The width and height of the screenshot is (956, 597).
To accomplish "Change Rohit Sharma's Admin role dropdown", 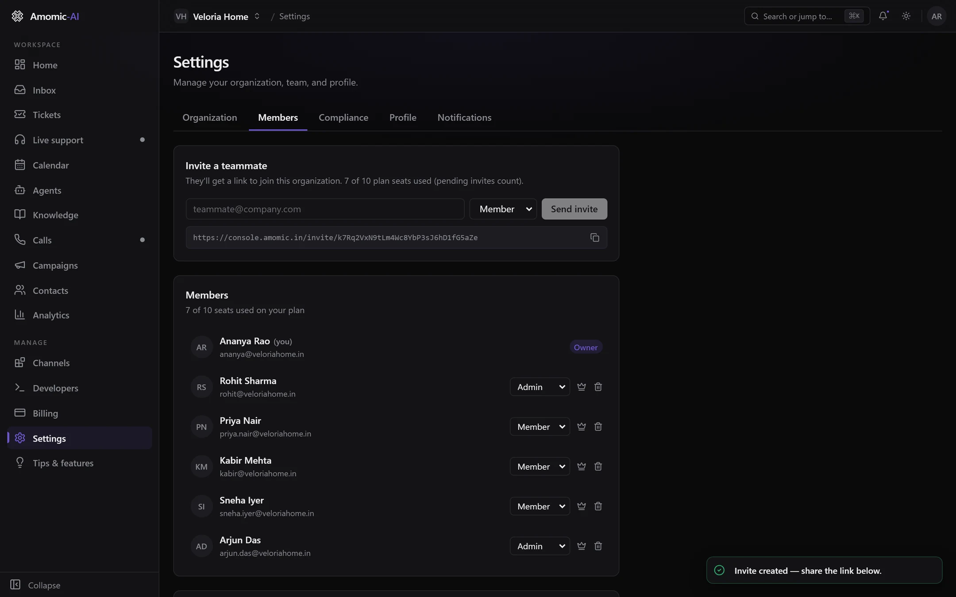I will click(540, 387).
